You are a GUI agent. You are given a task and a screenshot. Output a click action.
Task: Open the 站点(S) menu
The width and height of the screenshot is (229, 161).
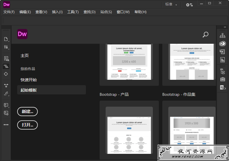pos(106,12)
